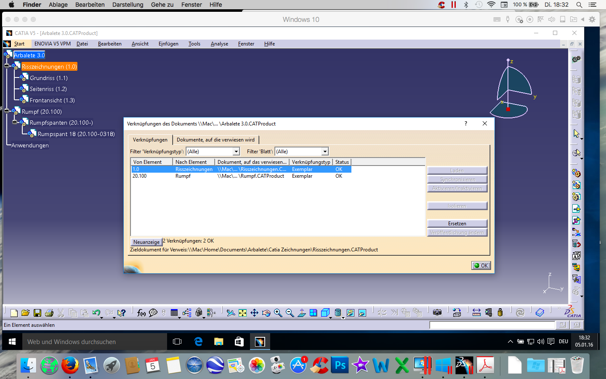Image resolution: width=606 pixels, height=379 pixels.
Task: Select Grundriss (1.1) in tree
Action: coord(48,78)
